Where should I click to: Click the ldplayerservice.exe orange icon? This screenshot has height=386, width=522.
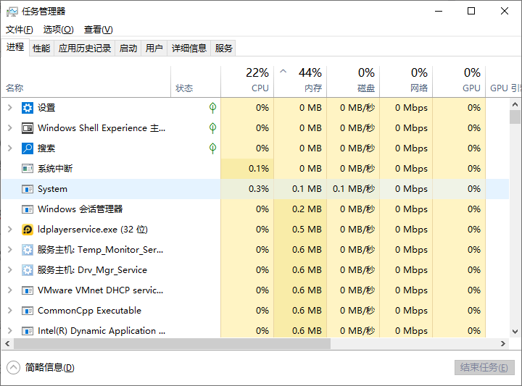point(28,230)
